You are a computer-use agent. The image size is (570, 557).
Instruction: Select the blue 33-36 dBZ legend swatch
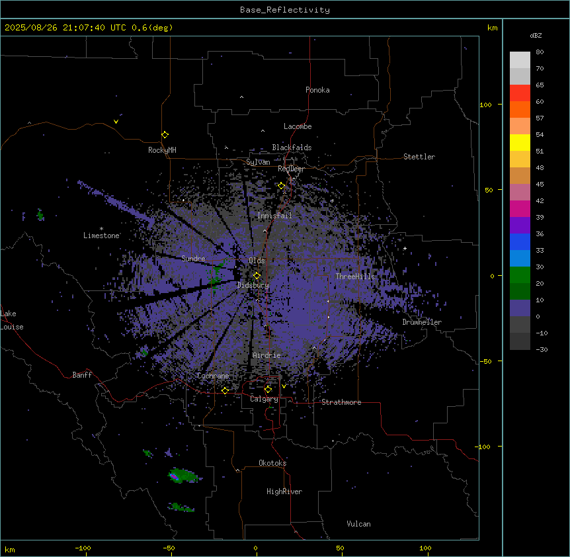[x=520, y=241]
